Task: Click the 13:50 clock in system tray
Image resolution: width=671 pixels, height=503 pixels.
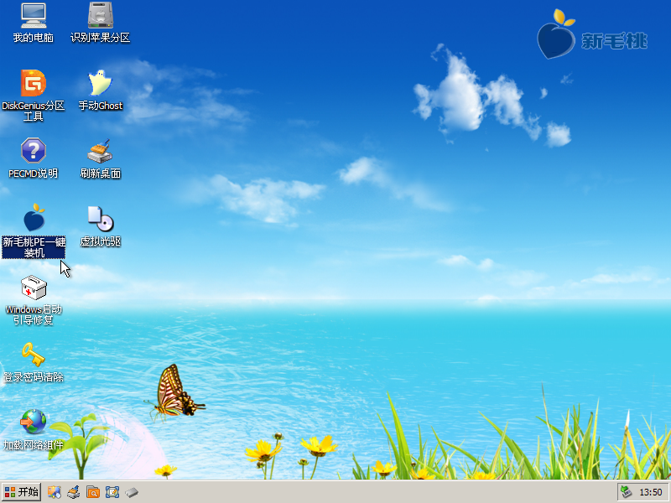Action: coord(651,493)
